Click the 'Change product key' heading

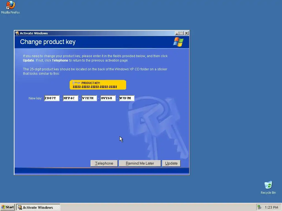pos(48,42)
